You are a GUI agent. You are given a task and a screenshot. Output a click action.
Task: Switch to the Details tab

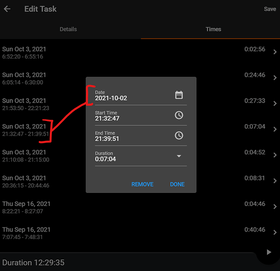68,29
